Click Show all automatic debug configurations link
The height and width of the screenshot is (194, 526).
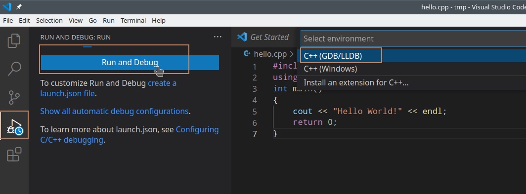(114, 111)
